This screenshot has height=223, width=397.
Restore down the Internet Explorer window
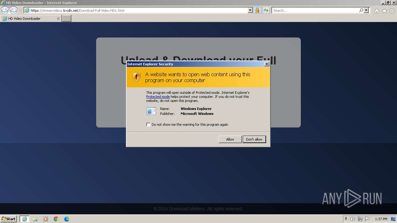pos(388,3)
